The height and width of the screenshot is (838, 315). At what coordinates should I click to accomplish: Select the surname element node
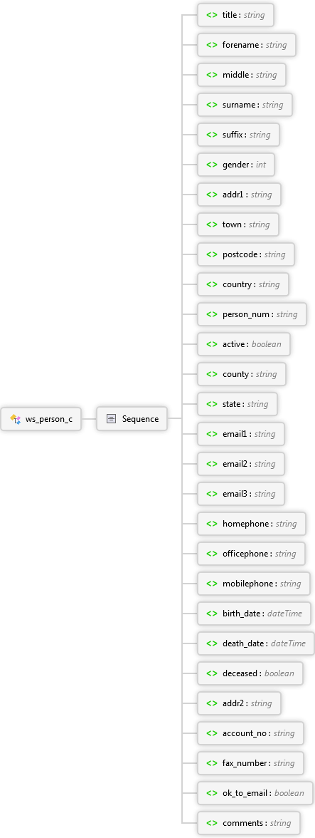[245, 105]
